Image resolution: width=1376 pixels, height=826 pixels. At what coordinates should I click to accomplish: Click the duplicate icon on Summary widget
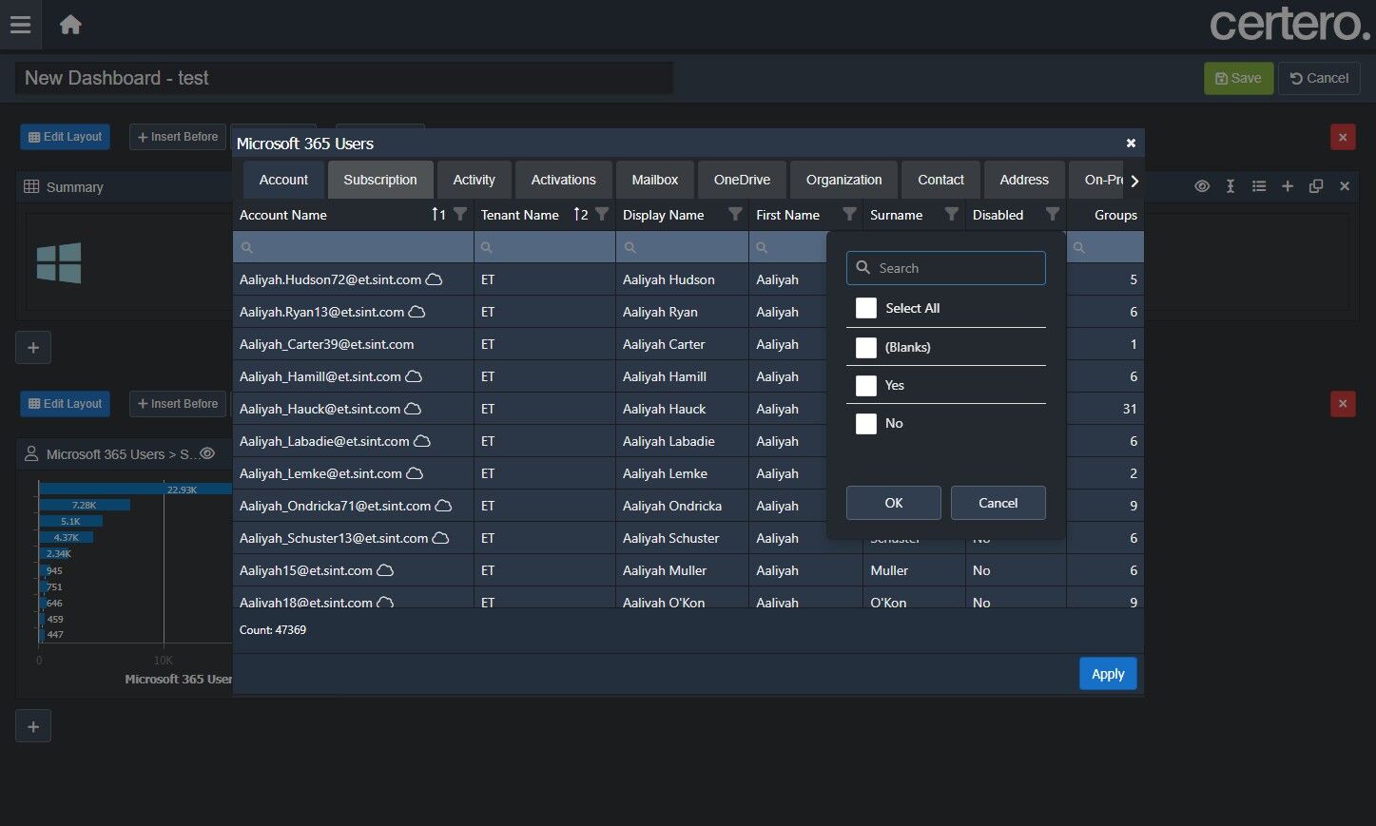pyautogui.click(x=1316, y=186)
